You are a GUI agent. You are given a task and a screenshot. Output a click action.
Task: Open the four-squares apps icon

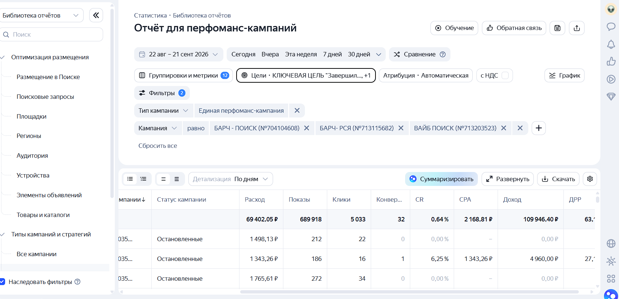(611, 279)
